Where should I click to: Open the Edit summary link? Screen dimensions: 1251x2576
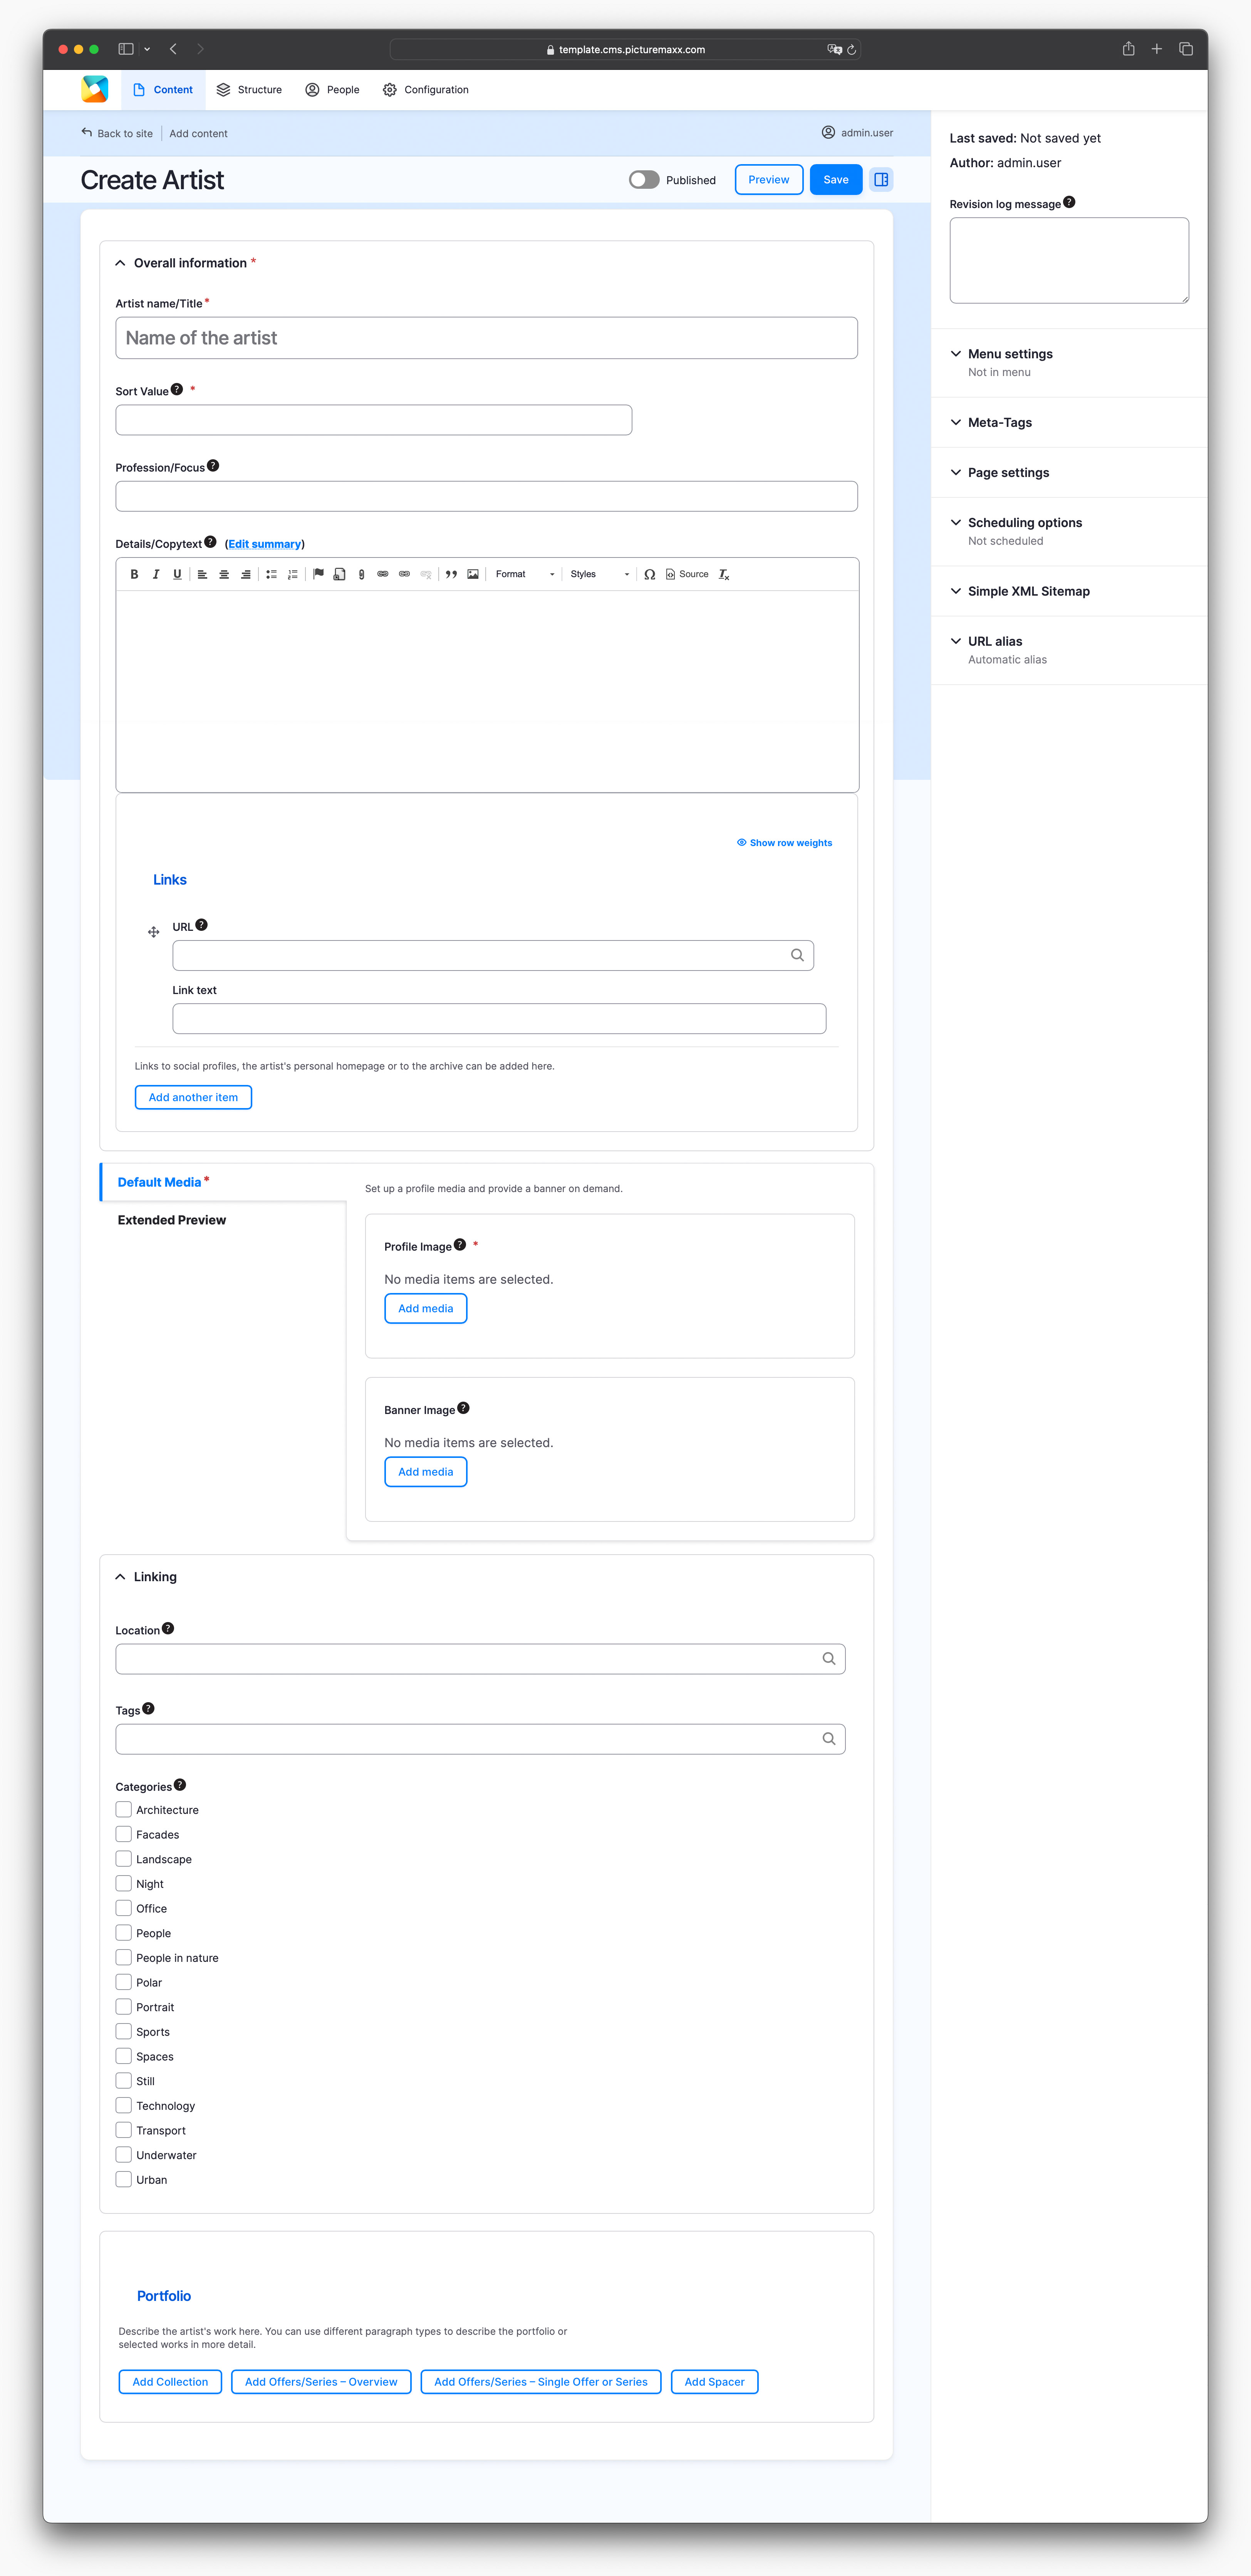click(x=265, y=544)
